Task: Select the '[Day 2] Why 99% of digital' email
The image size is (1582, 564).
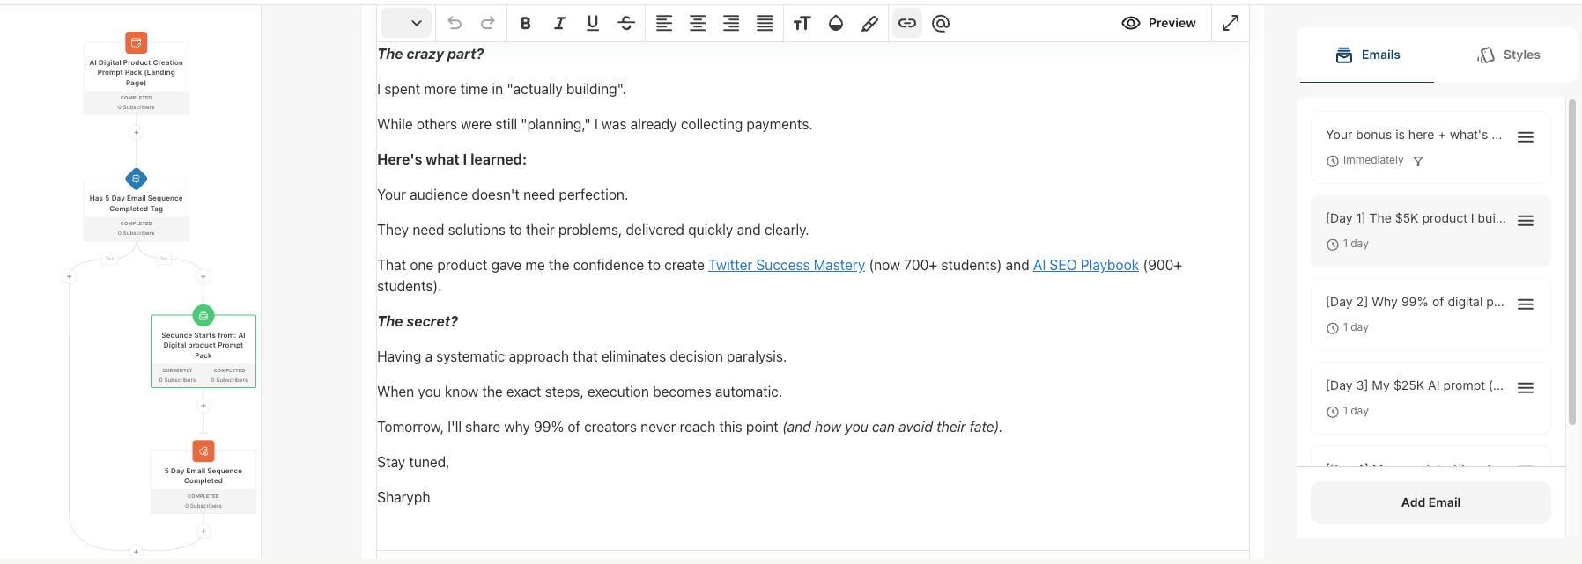Action: 1430,314
